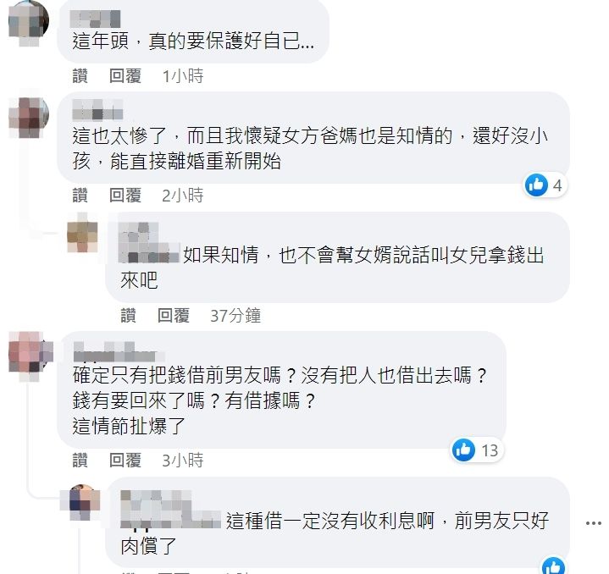Viewport: 609px width, 574px height.
Task: Click the like reaction icon showing 13
Action: pos(463,450)
